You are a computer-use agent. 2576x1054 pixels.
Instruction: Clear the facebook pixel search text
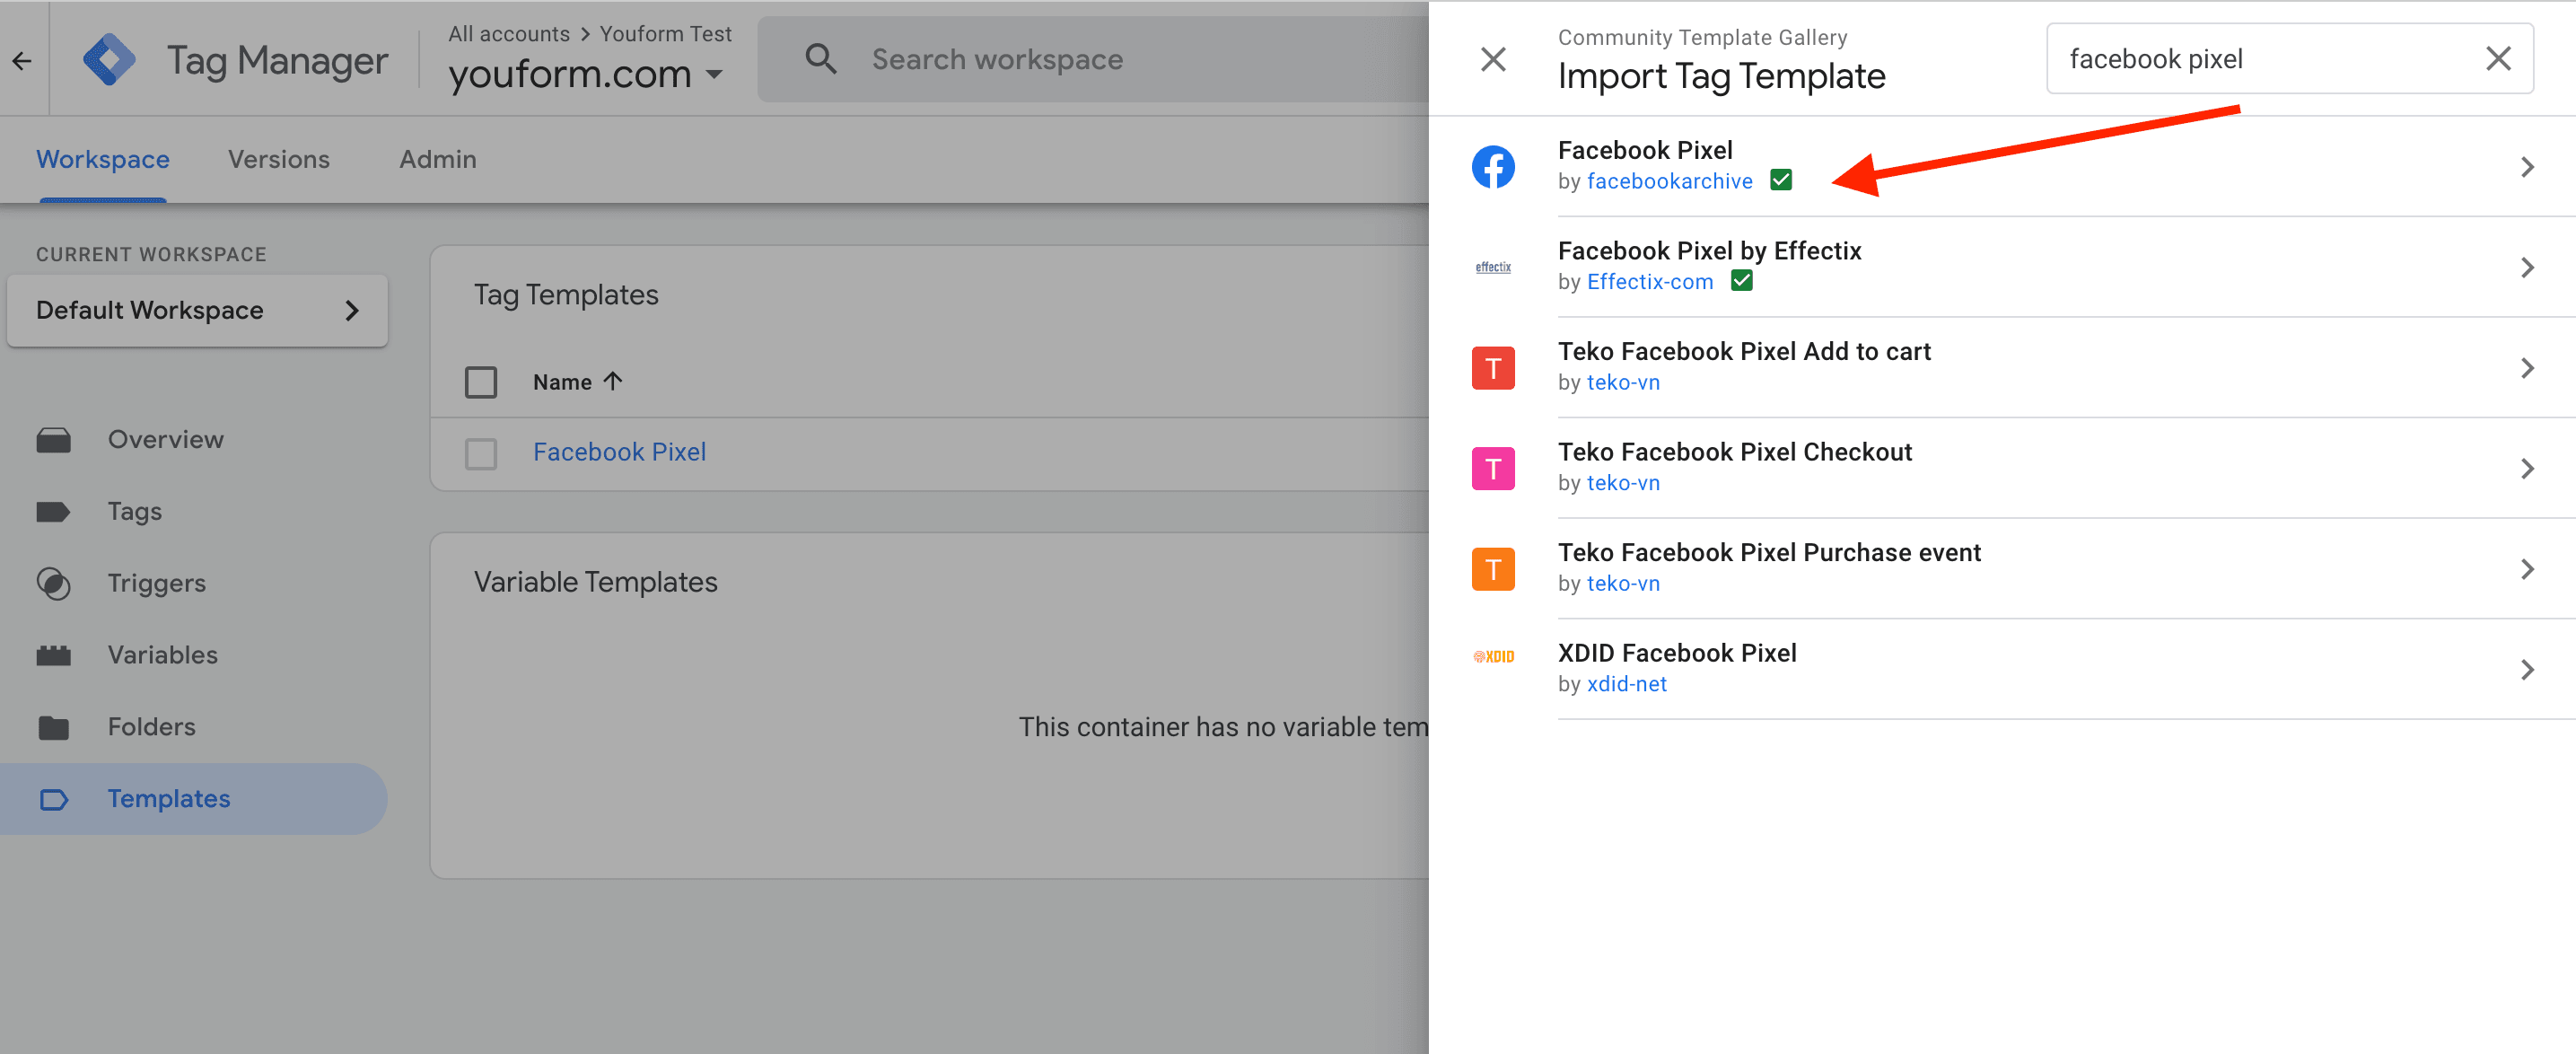(2498, 59)
